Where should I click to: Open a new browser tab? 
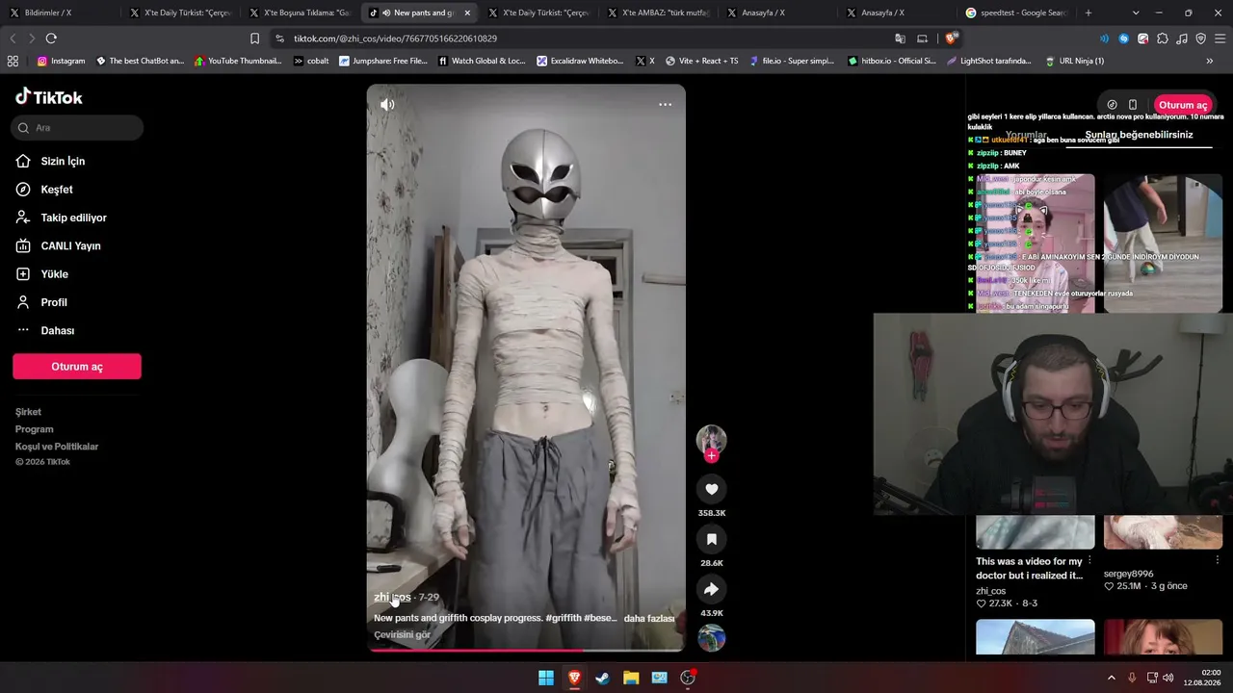1089,13
